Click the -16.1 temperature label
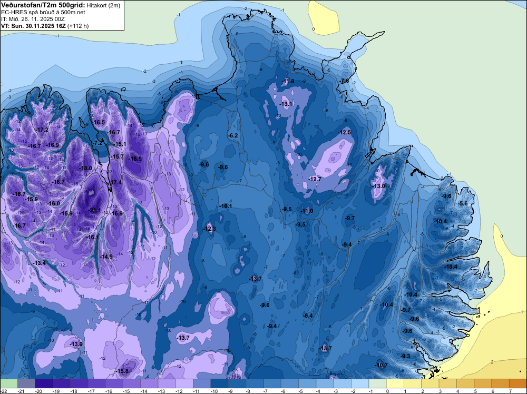Viewport: 527px width, 394px height. 92,237
